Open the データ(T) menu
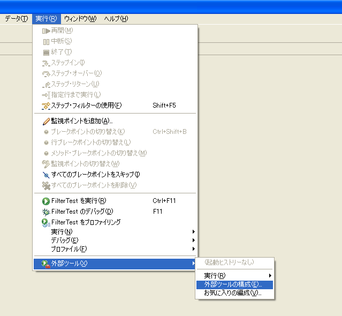This screenshot has width=342, height=316. tap(16, 19)
